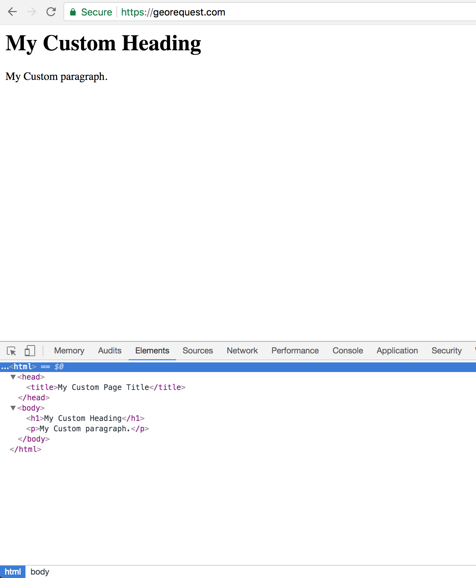Select the title element in DOM tree
Viewport: 476px width, 578px height.
click(106, 387)
